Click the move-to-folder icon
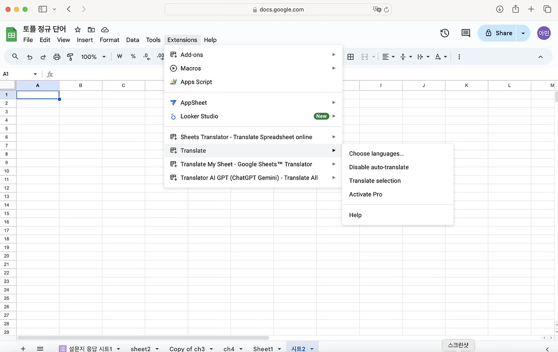Image resolution: width=558 pixels, height=352 pixels. (x=91, y=30)
